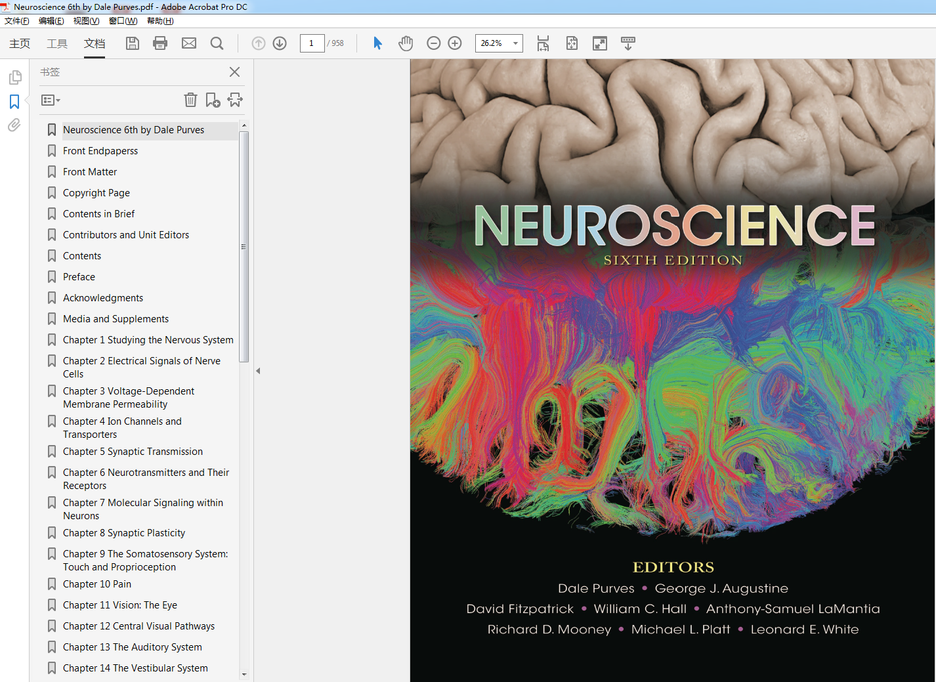Click bookmarks list scroll up arrow
Screen dimensions: 936x682
[x=244, y=125]
